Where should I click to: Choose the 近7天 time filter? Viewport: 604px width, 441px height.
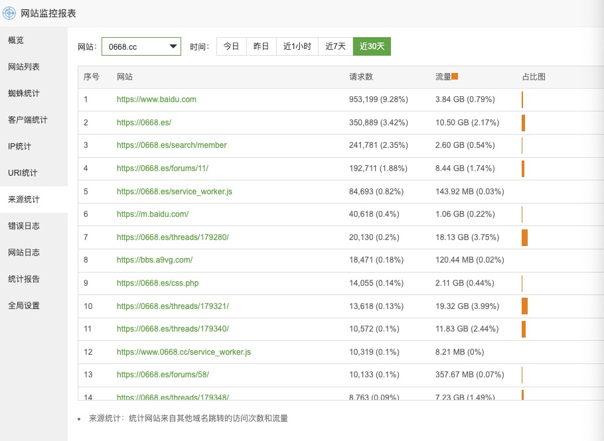pyautogui.click(x=335, y=46)
